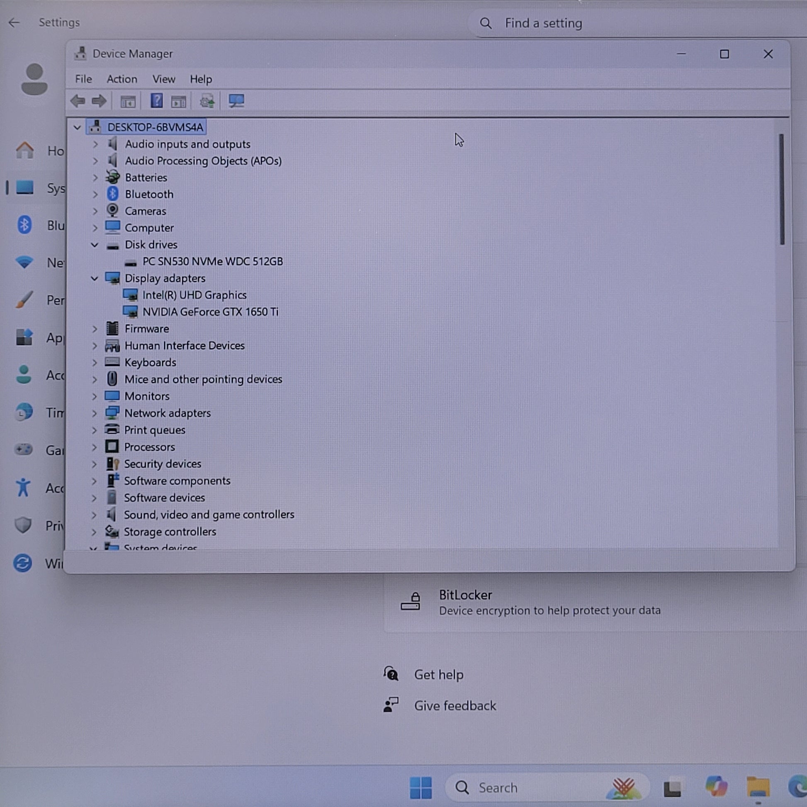Image resolution: width=807 pixels, height=807 pixels.
Task: Expand the Bluetooth category
Action: pyautogui.click(x=95, y=194)
